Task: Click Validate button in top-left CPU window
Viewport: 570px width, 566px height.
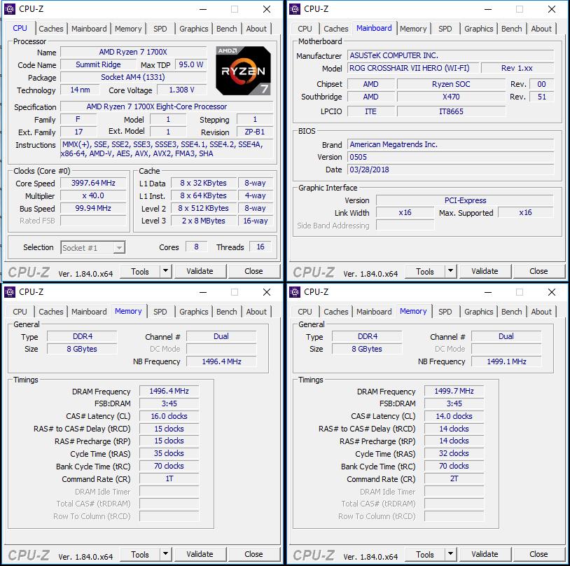Action: [x=200, y=271]
